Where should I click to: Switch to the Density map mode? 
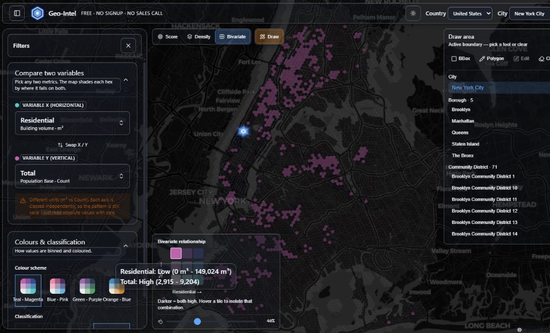(x=199, y=37)
